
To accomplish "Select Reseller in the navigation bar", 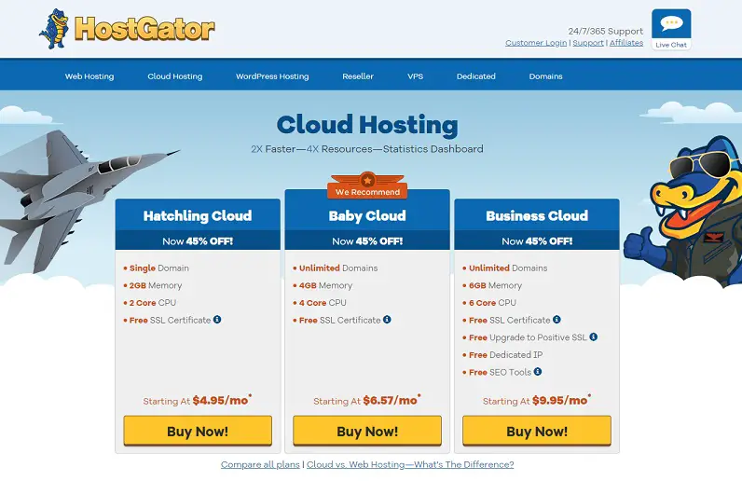I will point(358,76).
